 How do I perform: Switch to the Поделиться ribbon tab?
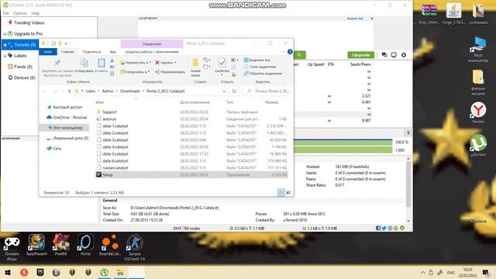click(x=91, y=52)
